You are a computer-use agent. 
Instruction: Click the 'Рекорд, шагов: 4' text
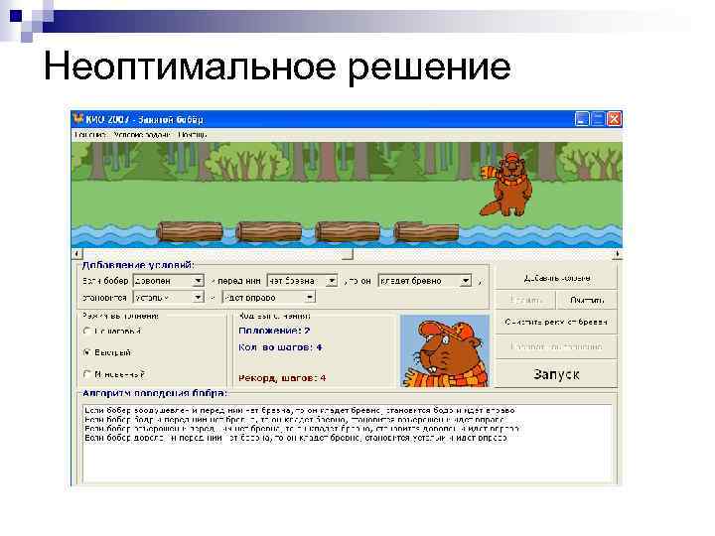coord(282,378)
